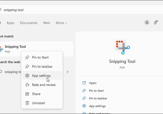Choose Pin to taskbar from context menu

click(42, 67)
